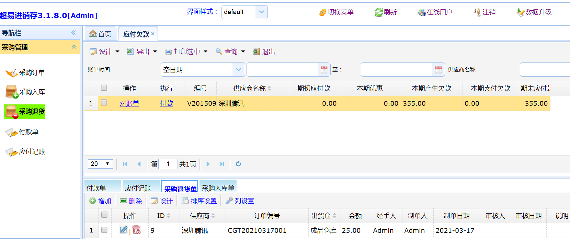570x239 pixels.
Task: Open the 界面样式 default theme dropdown
Action: (x=261, y=12)
